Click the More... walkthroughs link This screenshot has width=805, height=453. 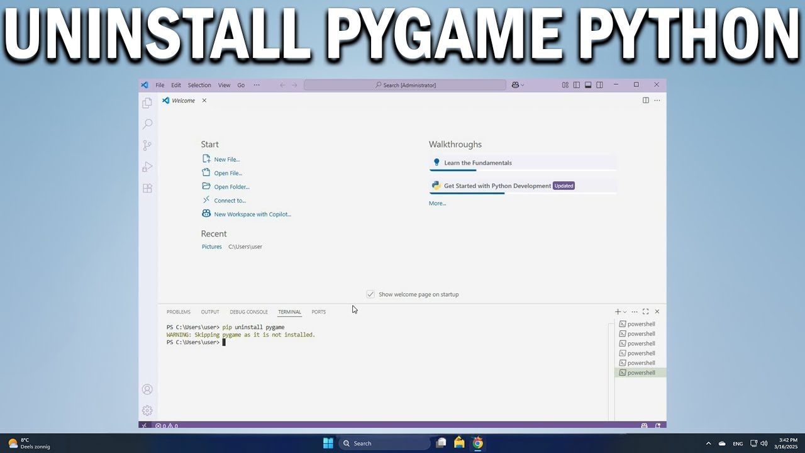pos(438,203)
